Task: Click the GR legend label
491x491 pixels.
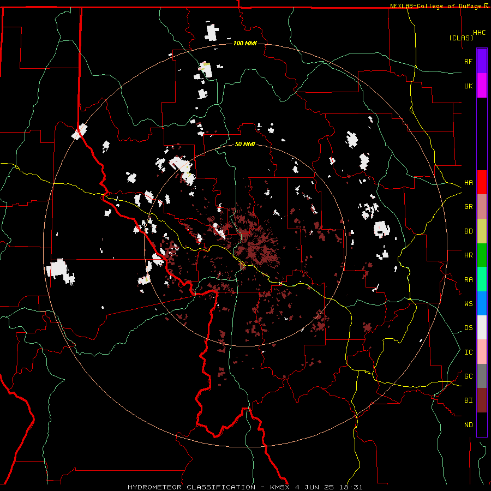Action: tap(468, 207)
